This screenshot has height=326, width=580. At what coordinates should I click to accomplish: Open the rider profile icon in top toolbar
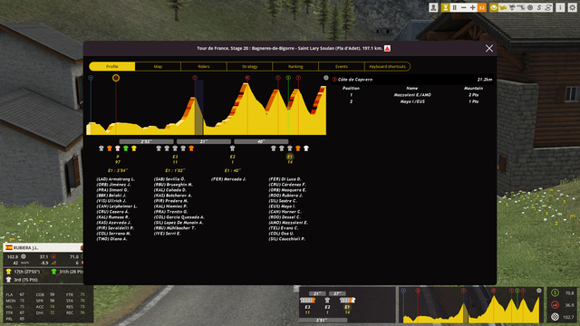433,7
